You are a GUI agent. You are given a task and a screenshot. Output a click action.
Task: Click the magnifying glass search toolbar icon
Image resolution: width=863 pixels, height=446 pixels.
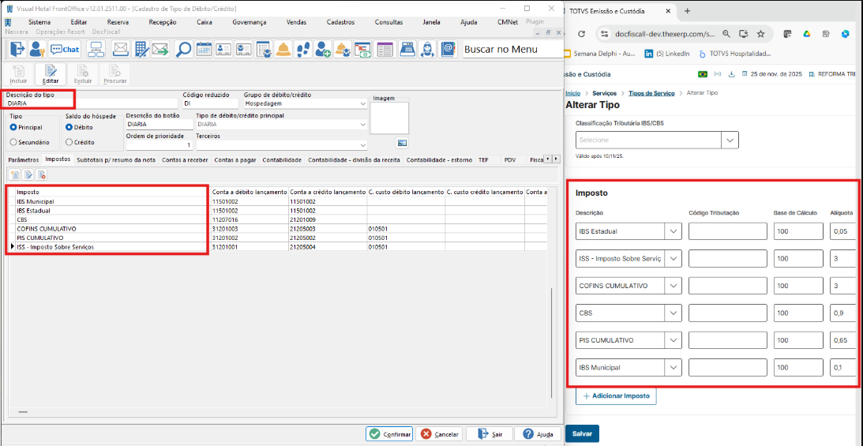tap(183, 49)
